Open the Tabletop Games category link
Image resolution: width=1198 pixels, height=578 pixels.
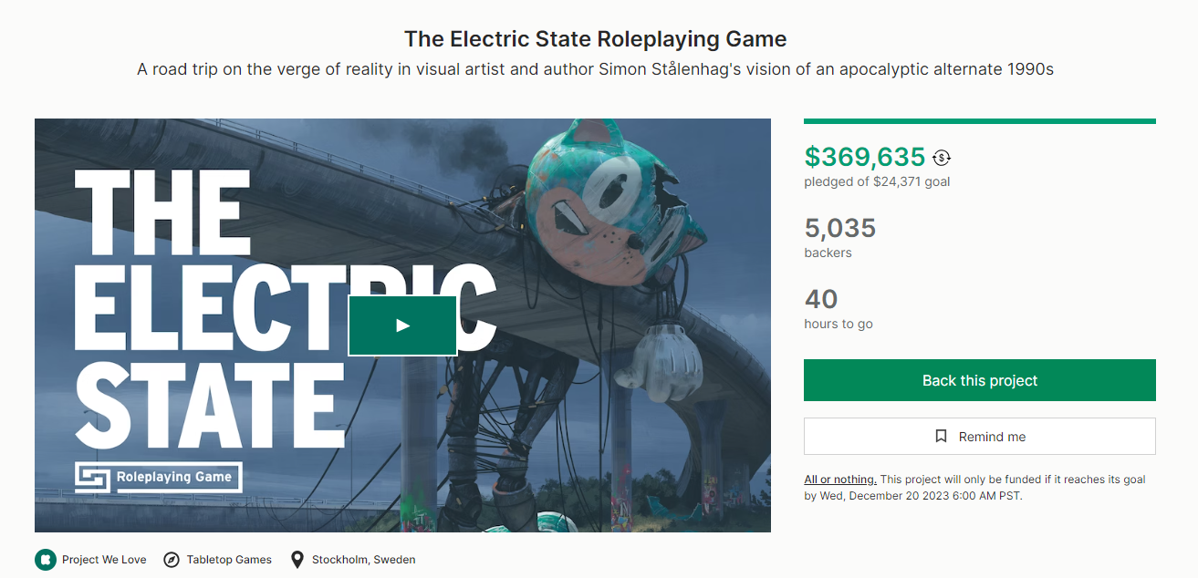tap(229, 560)
